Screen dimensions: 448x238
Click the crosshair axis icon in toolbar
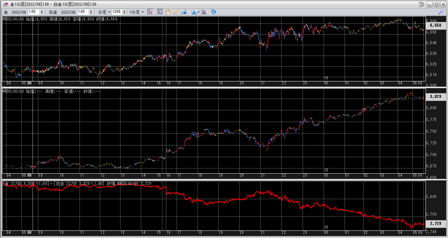[x=150, y=12]
